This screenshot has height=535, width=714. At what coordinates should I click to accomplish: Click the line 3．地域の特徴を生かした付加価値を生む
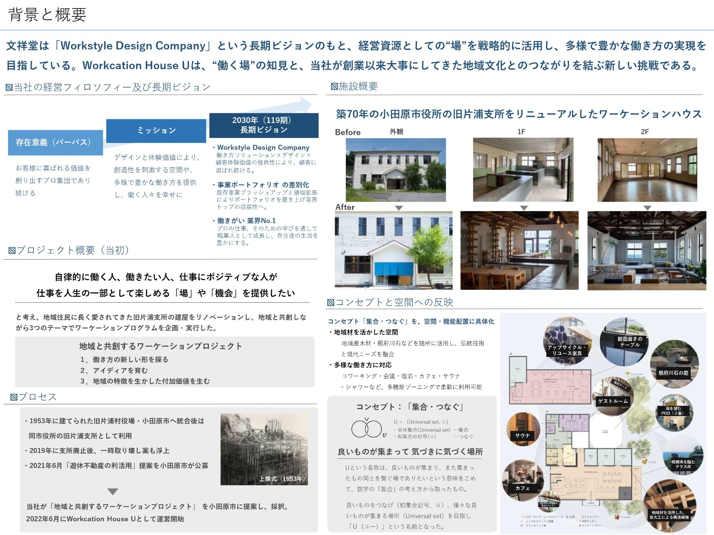(145, 381)
